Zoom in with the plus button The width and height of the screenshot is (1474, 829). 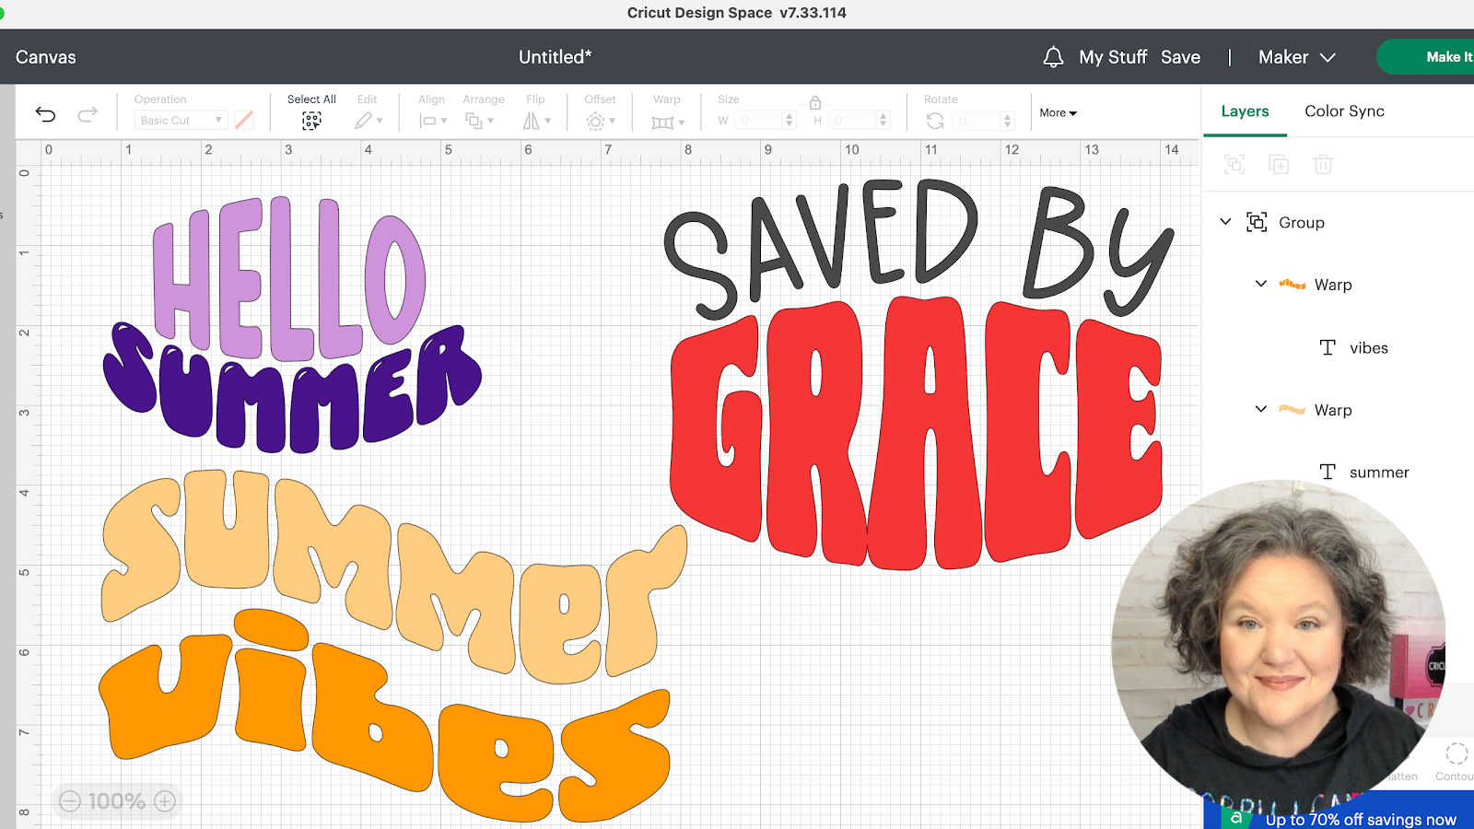(165, 801)
